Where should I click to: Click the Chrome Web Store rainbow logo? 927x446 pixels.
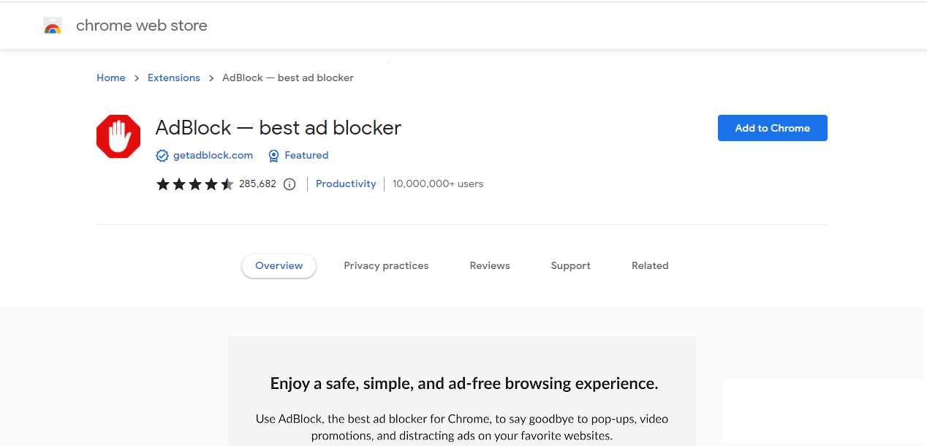tap(53, 26)
